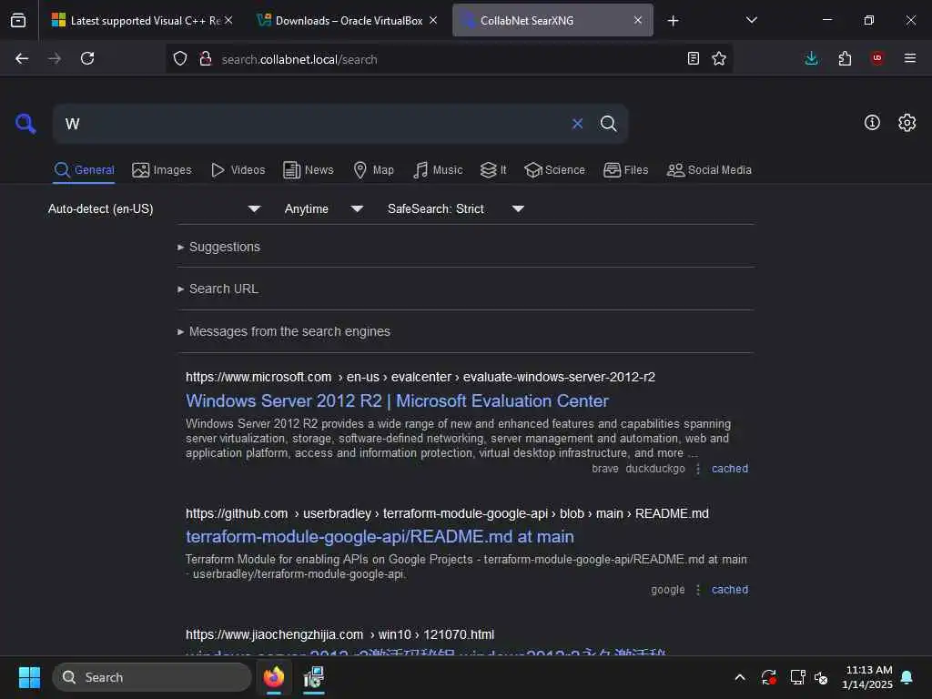The height and width of the screenshot is (699, 932).
Task: View site security lock icon
Action: [205, 58]
